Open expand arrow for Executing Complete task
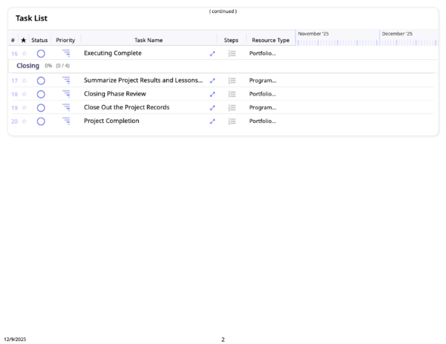This screenshot has width=446, height=344. pyautogui.click(x=212, y=53)
